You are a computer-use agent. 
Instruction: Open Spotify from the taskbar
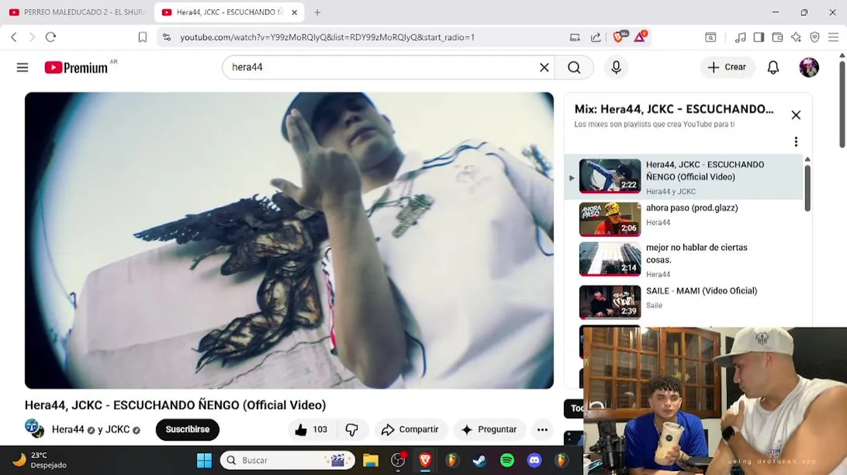pyautogui.click(x=507, y=460)
